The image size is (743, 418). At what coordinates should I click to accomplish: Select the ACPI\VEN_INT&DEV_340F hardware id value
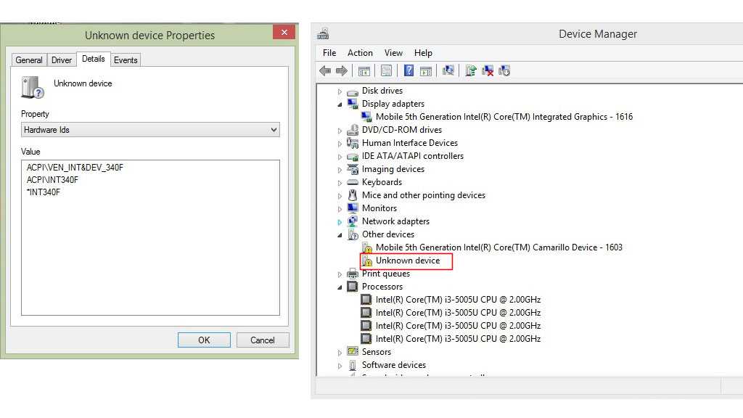coord(75,168)
